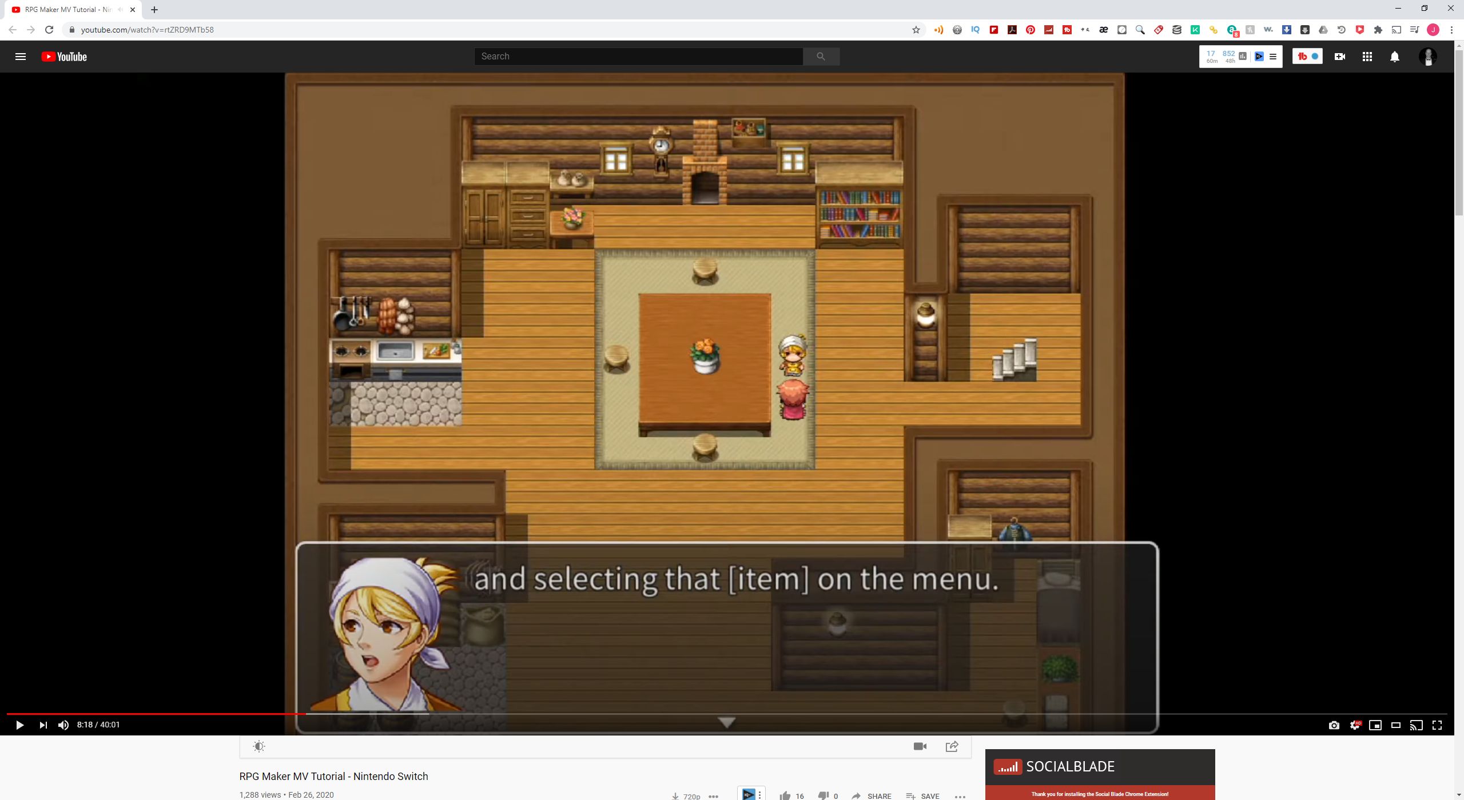This screenshot has width=1464, height=800.
Task: Skip to the next video
Action: tap(43, 725)
